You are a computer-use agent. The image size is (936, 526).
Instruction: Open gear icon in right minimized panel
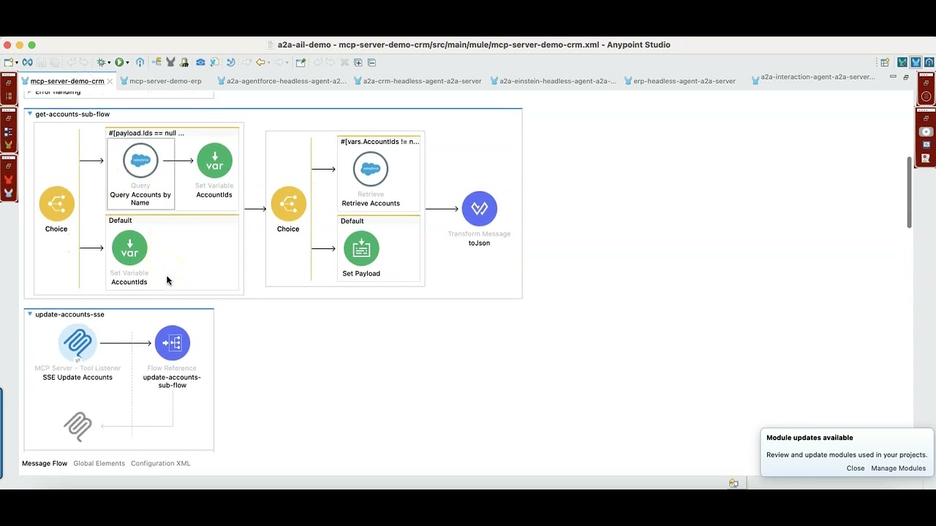coord(926,131)
